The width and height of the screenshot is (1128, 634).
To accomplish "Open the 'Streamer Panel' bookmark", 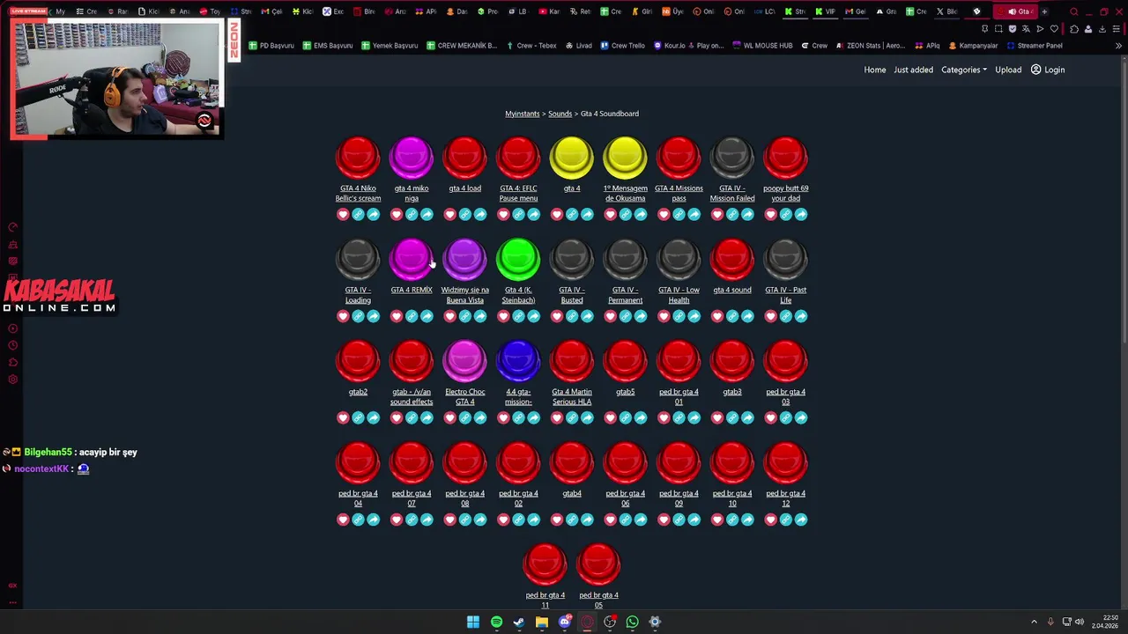I will [x=1034, y=46].
